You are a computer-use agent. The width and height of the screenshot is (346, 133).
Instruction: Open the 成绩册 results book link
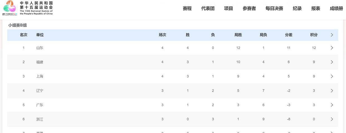click(x=336, y=8)
